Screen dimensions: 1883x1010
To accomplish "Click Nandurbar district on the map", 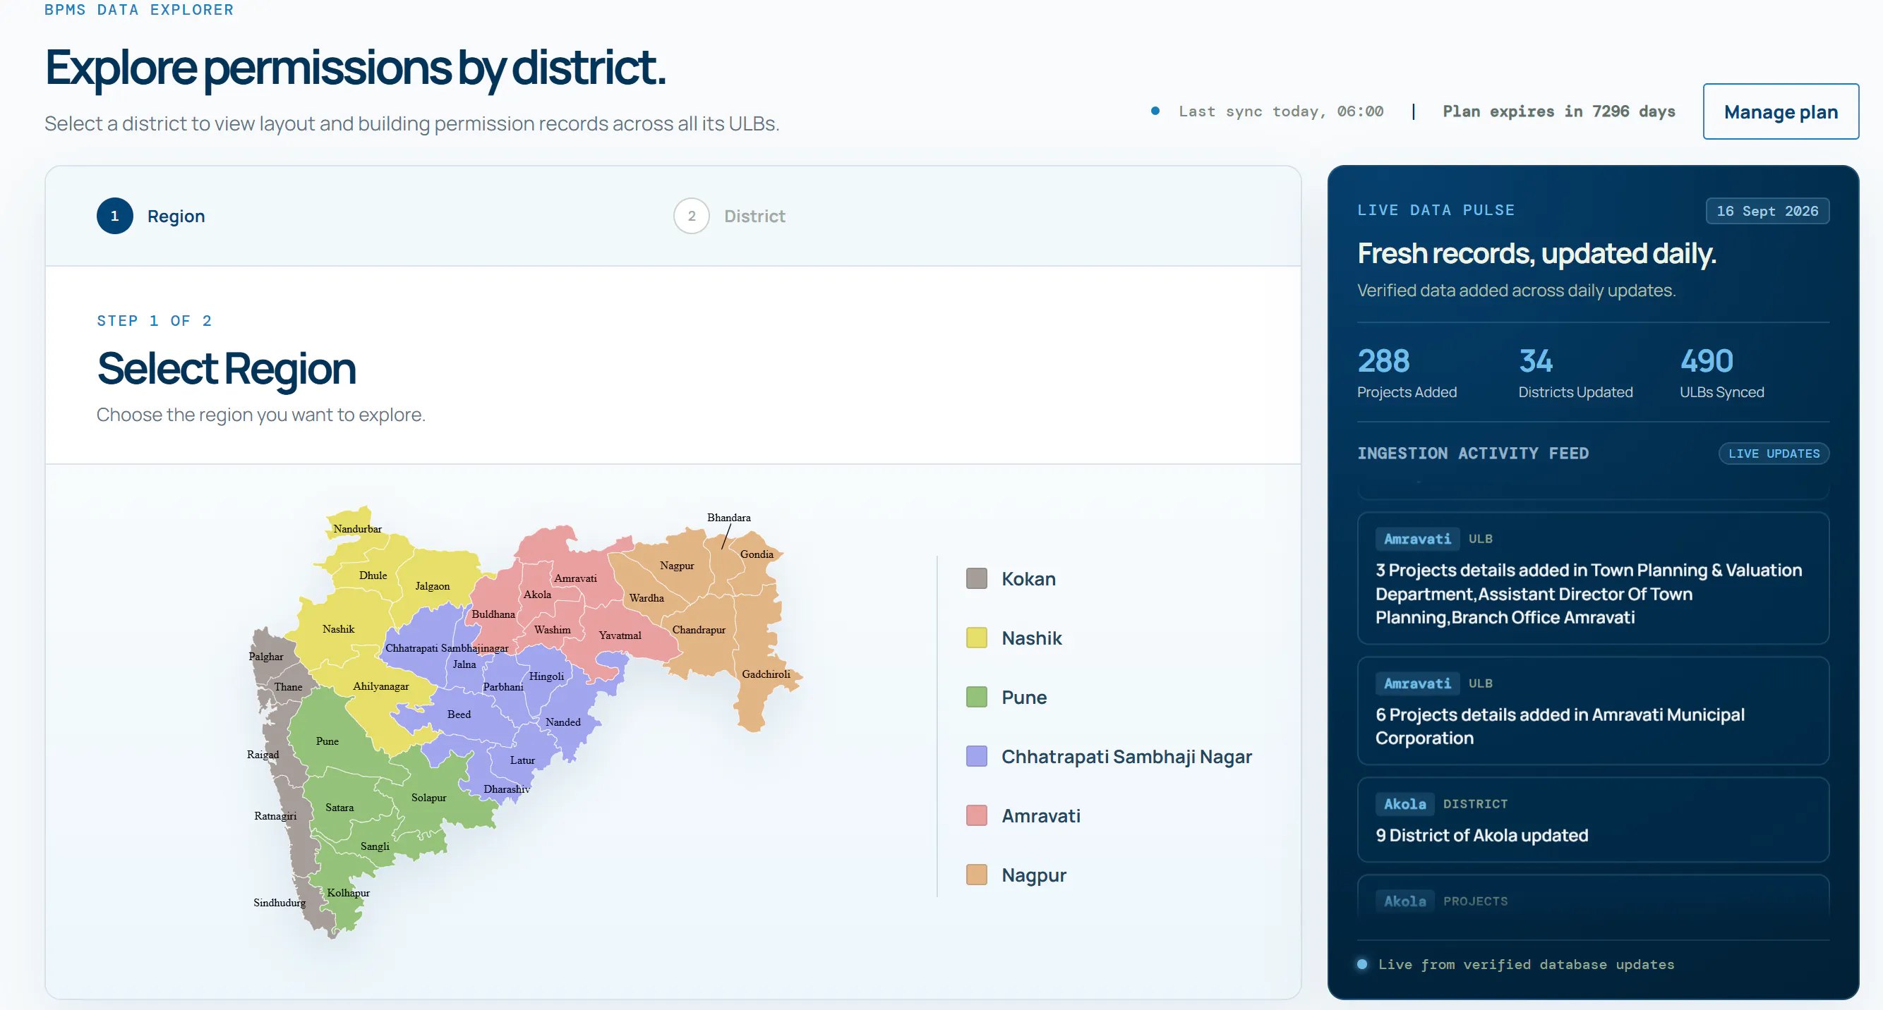I will pos(357,529).
